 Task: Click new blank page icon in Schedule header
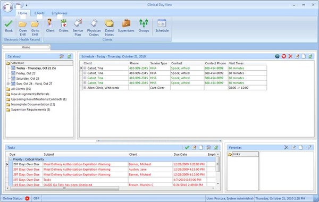[304, 56]
